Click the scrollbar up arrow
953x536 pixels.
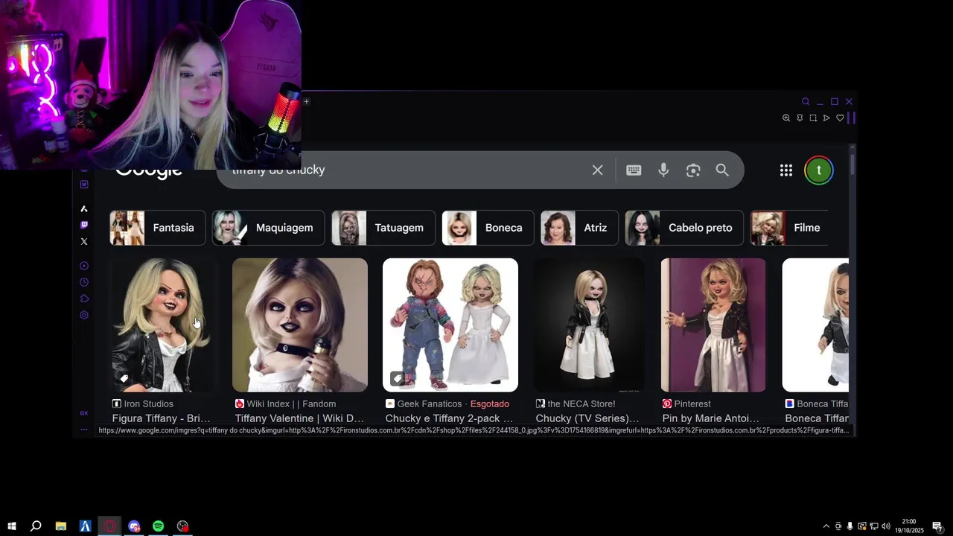coord(852,148)
